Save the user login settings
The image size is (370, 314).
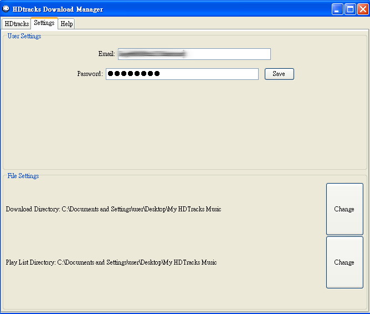(279, 74)
